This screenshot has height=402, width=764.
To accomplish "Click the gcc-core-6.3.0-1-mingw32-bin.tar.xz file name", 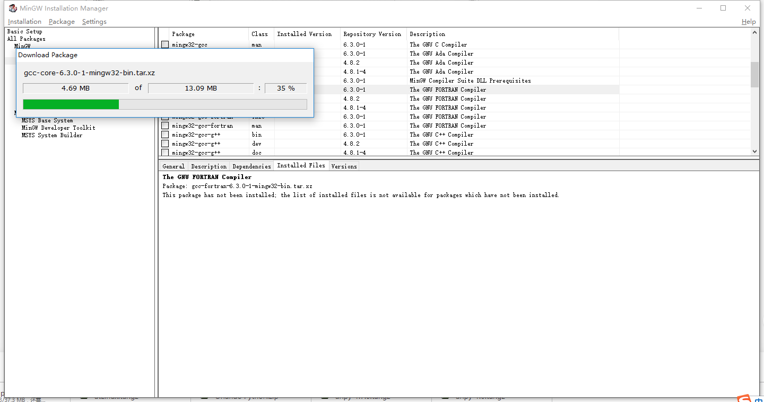I will (89, 73).
